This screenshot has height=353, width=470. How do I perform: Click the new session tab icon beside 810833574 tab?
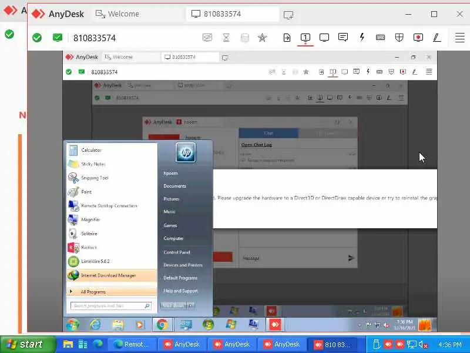[288, 14]
